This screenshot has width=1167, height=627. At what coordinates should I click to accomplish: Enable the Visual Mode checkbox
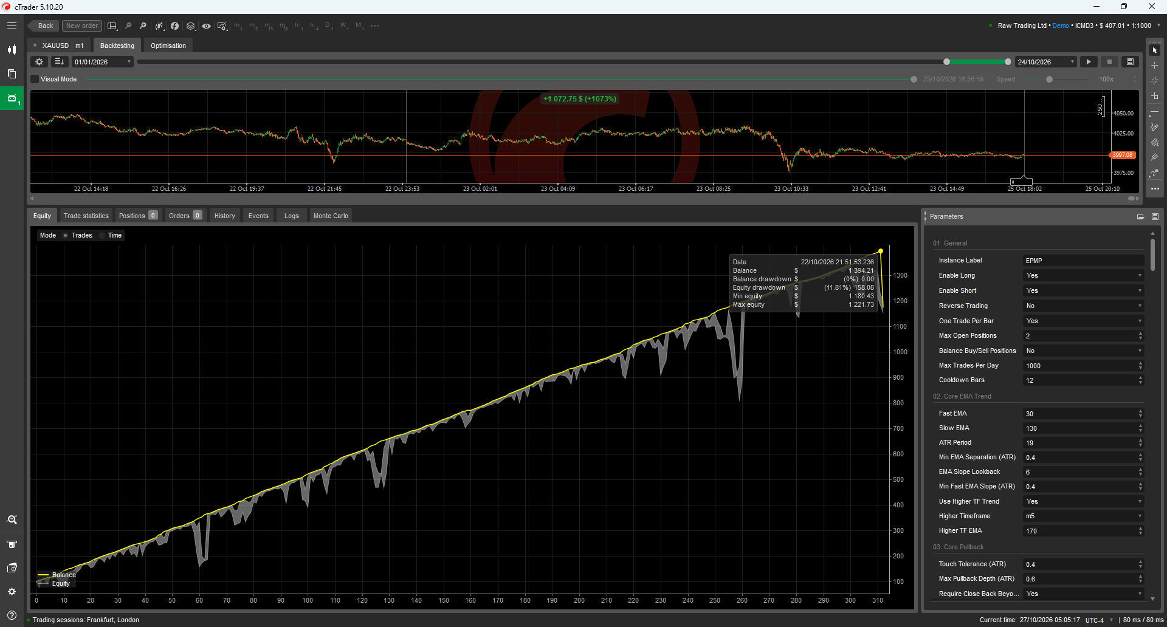pyautogui.click(x=35, y=80)
